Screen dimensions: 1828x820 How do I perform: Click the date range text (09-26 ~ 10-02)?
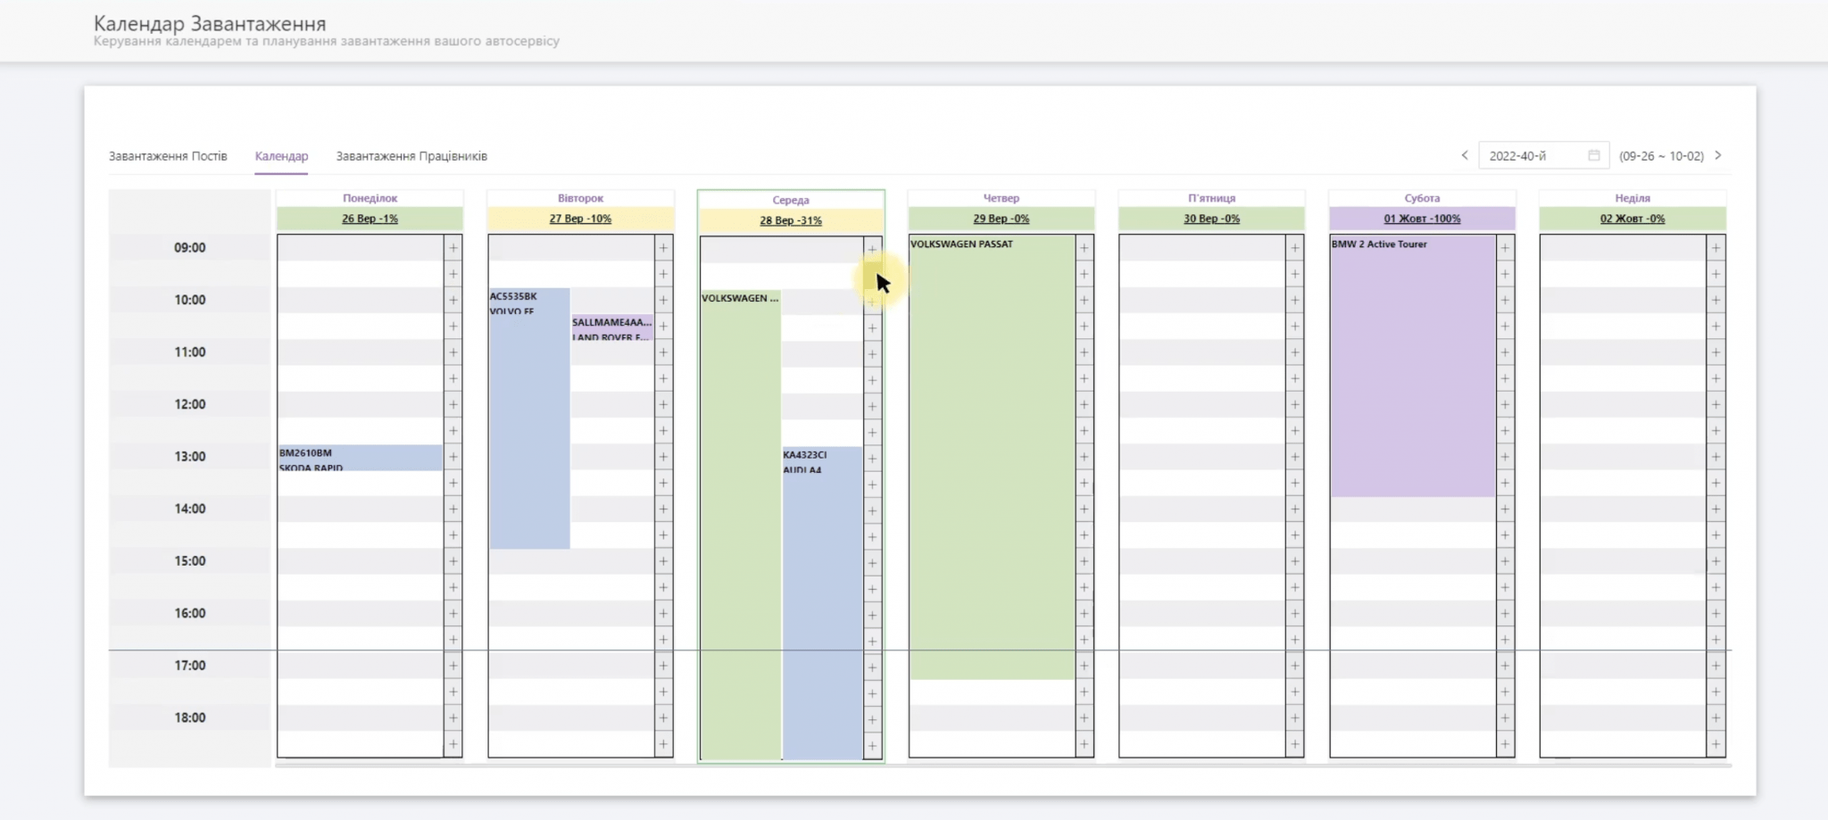(x=1661, y=156)
